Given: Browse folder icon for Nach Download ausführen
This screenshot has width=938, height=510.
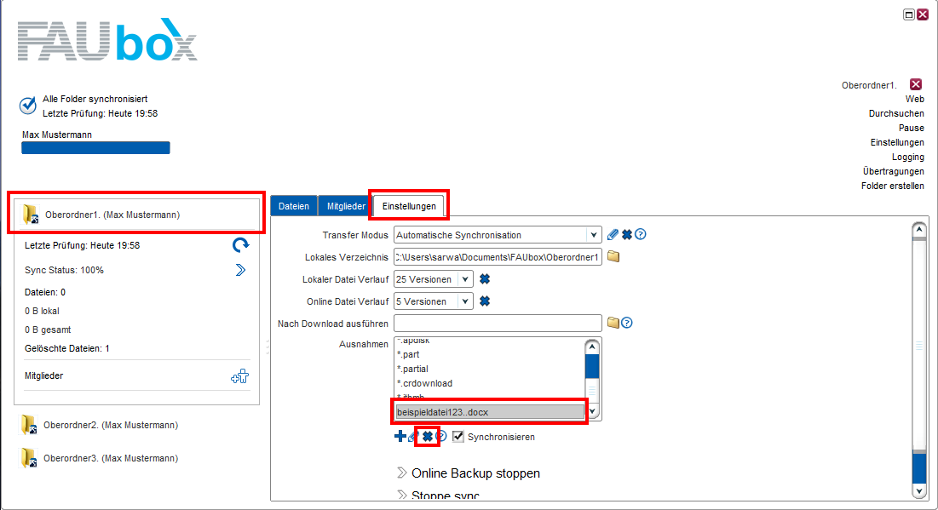Looking at the screenshot, I should tap(613, 323).
